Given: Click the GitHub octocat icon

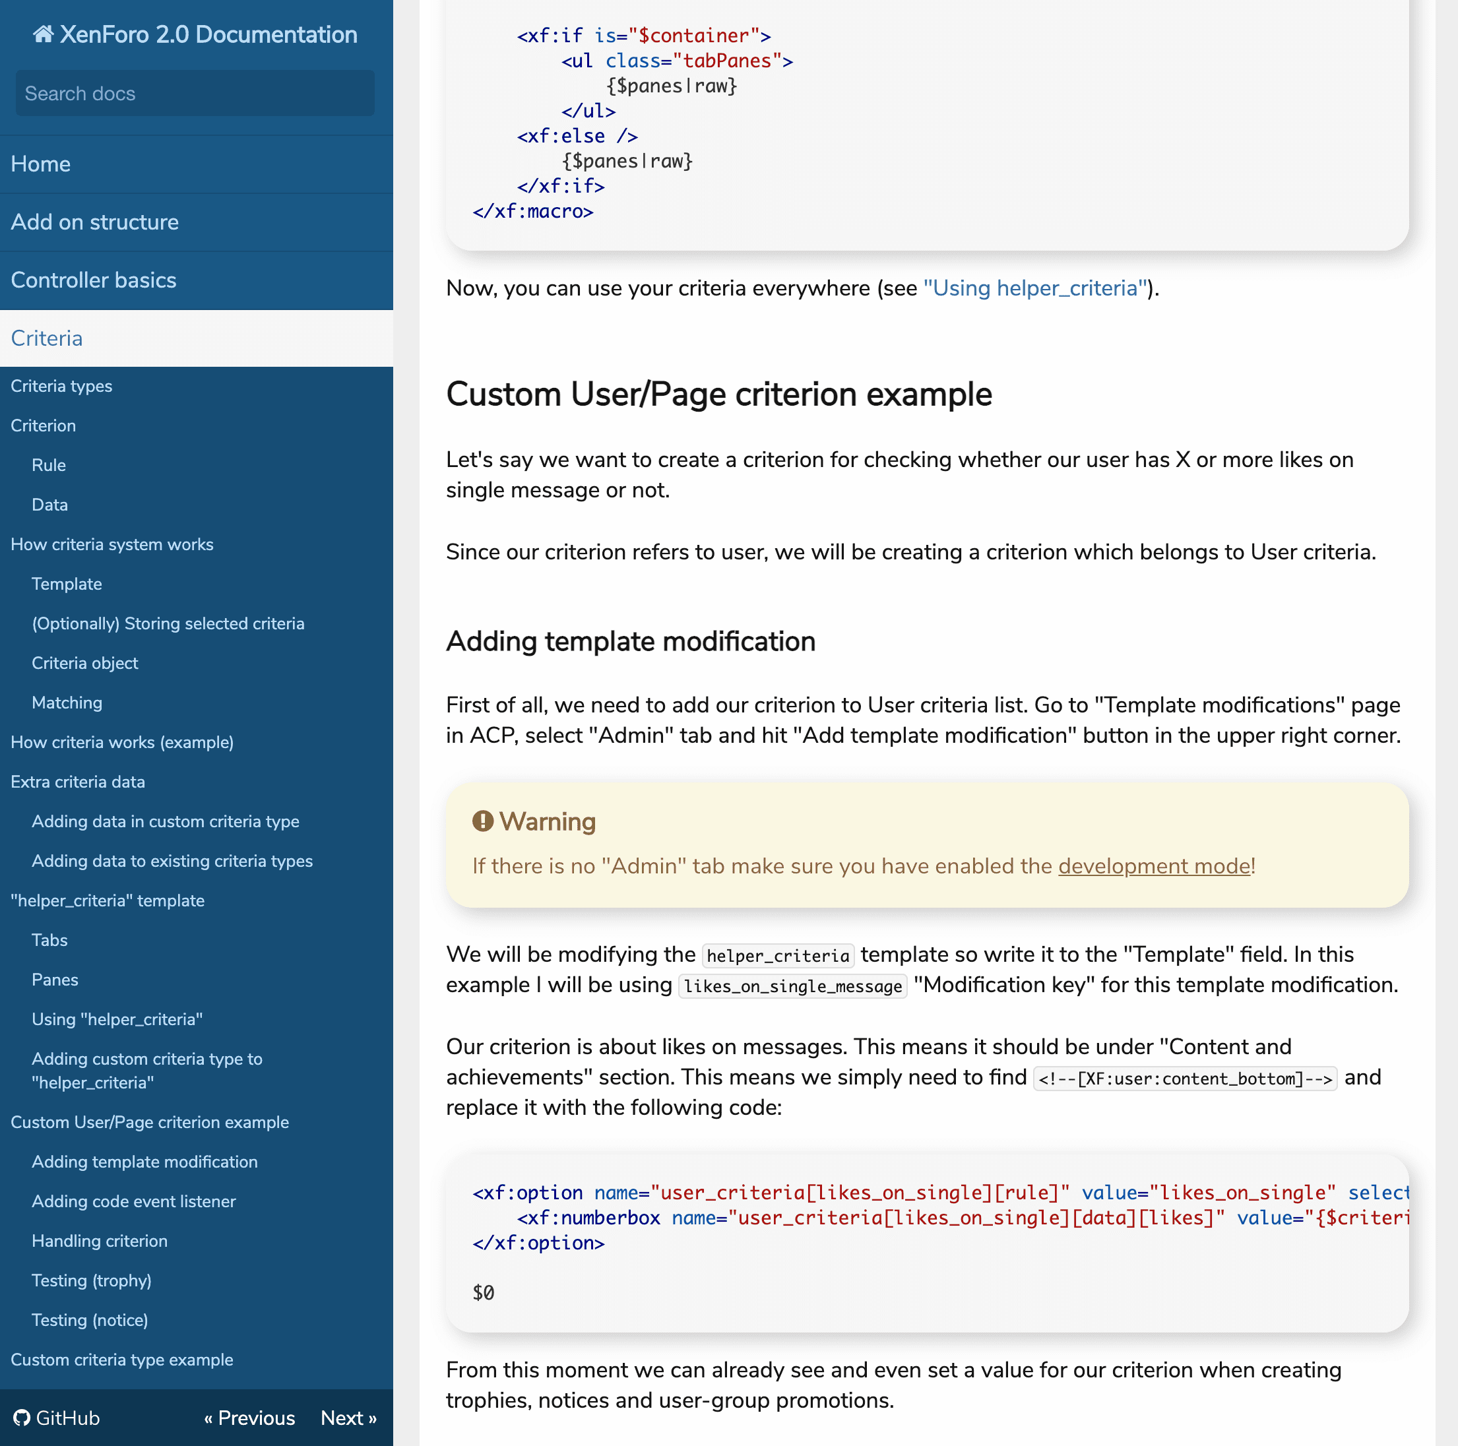Looking at the screenshot, I should [22, 1418].
